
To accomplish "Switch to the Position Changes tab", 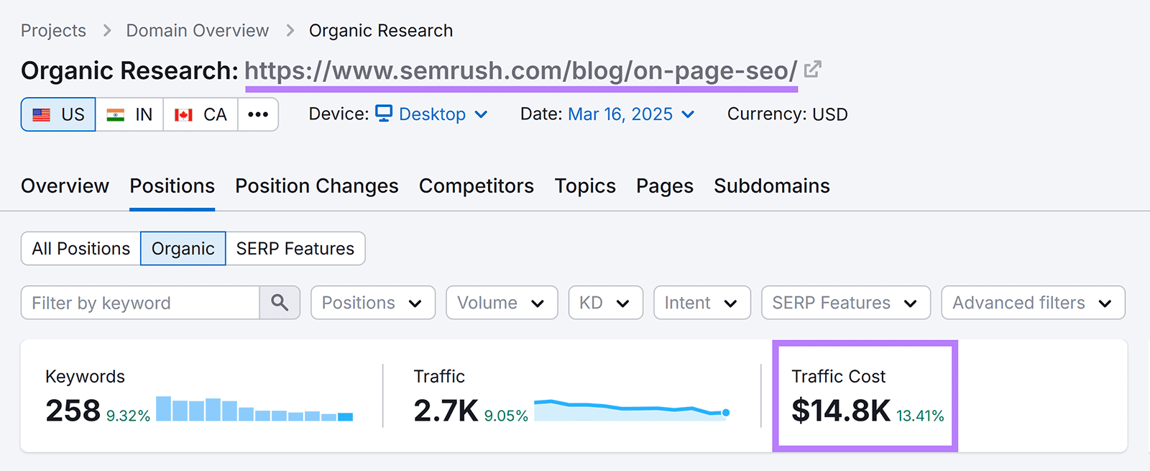I will point(317,186).
